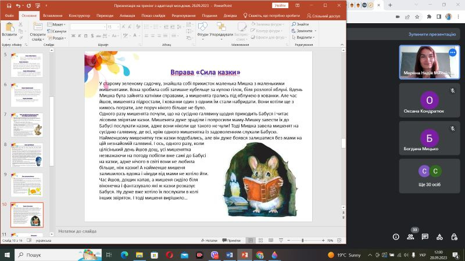Viewport: 465px width, 261px height.
Task: Switch to Slide Sorter view
Action: 260,241
